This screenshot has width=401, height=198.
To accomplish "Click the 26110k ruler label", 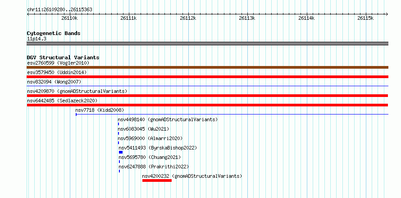I will (x=69, y=18).
